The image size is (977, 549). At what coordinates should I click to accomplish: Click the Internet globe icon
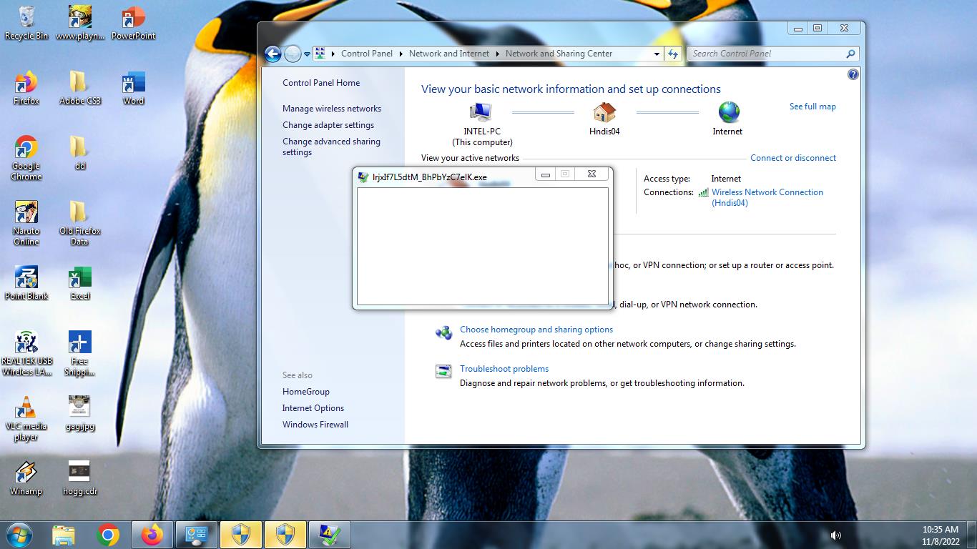click(x=728, y=113)
